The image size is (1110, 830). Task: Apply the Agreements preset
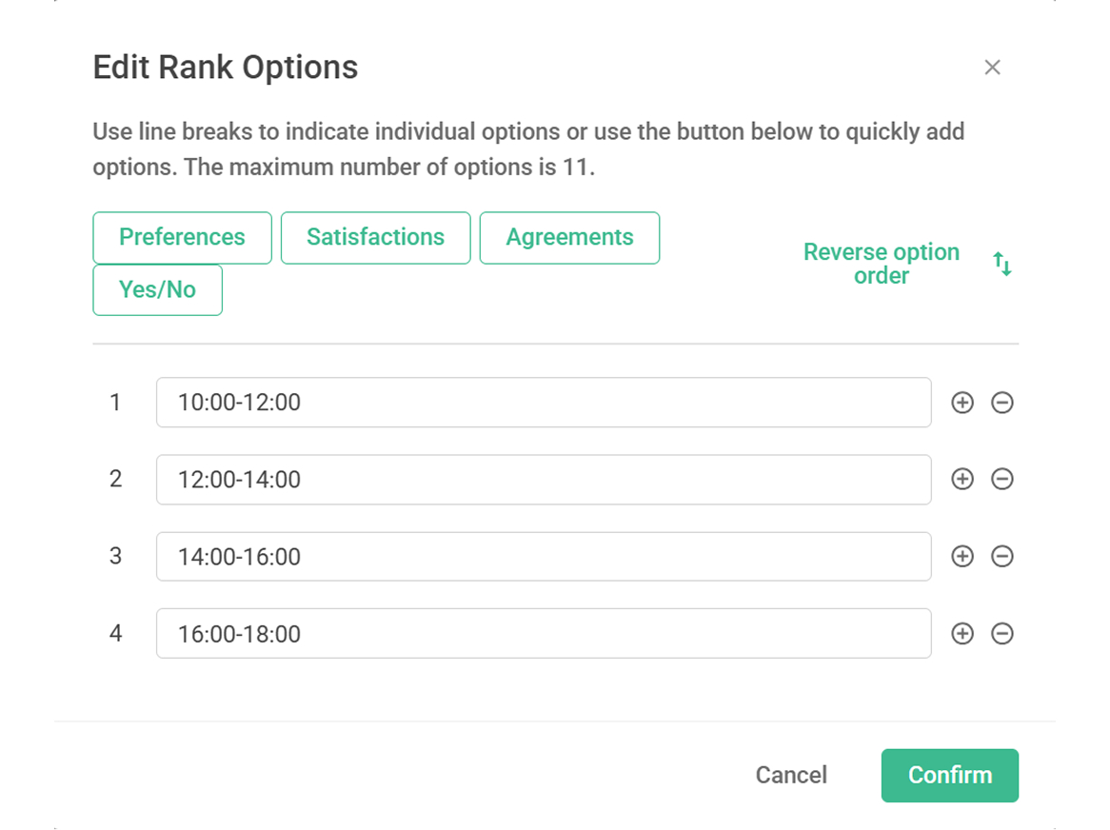point(569,237)
